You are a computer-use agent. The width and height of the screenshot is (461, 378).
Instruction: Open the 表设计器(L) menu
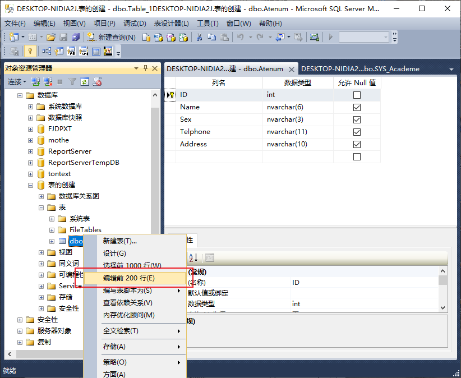172,23
